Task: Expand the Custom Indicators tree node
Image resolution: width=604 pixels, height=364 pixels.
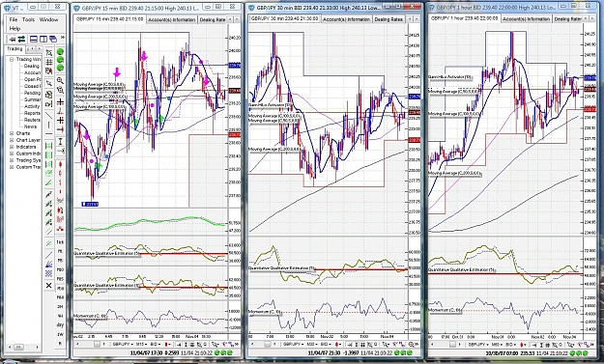Action: [x=12, y=154]
